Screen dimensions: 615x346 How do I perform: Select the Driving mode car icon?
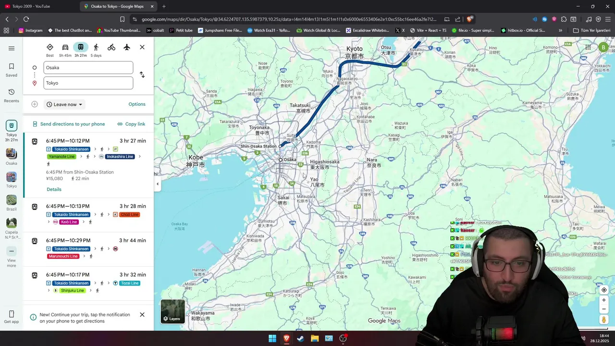[x=65, y=49]
